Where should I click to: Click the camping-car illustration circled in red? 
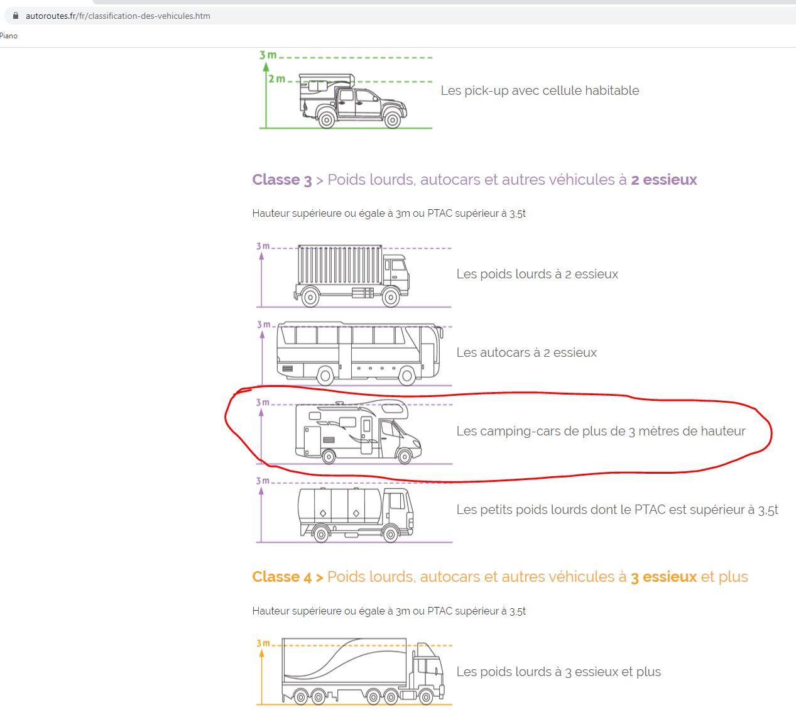358,432
